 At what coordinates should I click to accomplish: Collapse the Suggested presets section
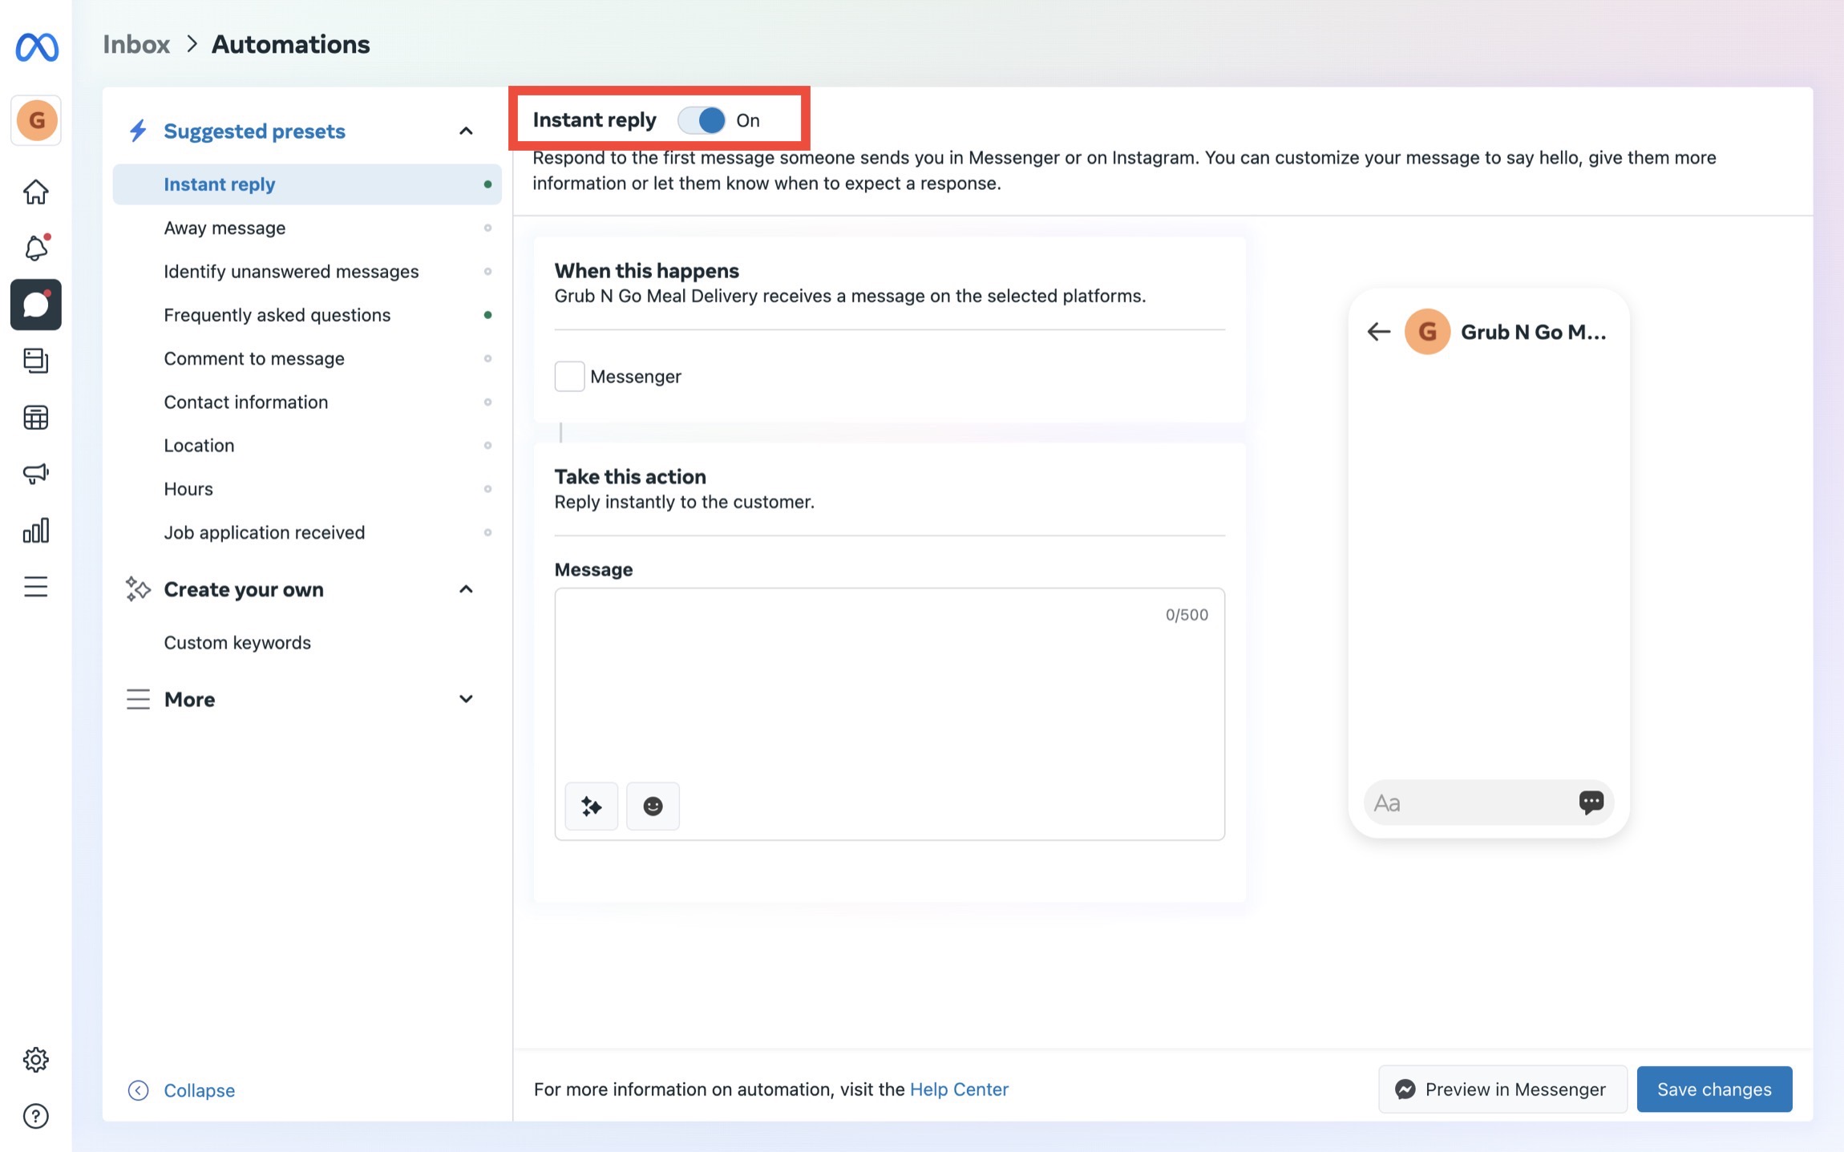click(466, 130)
